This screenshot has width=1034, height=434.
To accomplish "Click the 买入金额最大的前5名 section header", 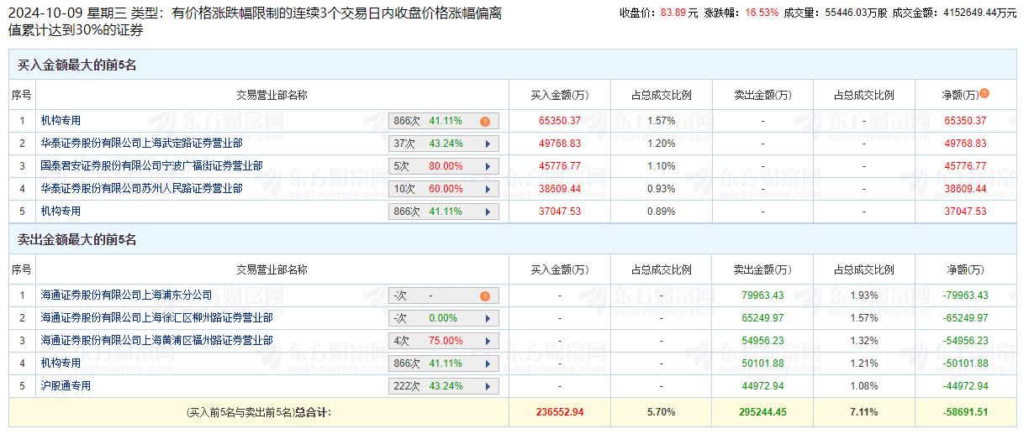I will point(76,65).
